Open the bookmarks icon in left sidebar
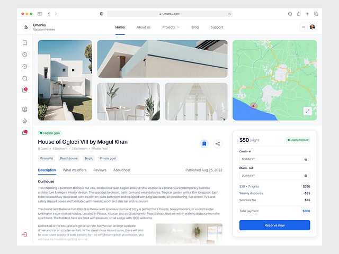The height and width of the screenshot is (254, 339). [25, 43]
